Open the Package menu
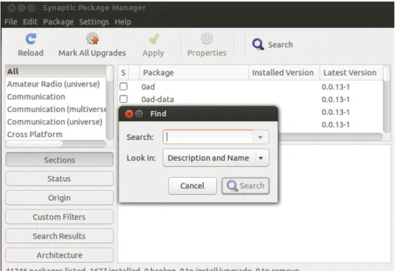 pos(59,22)
